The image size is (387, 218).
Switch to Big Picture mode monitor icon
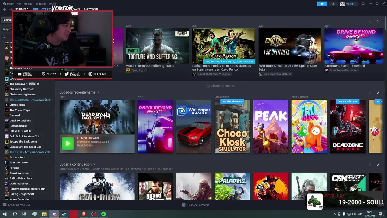point(363,4)
